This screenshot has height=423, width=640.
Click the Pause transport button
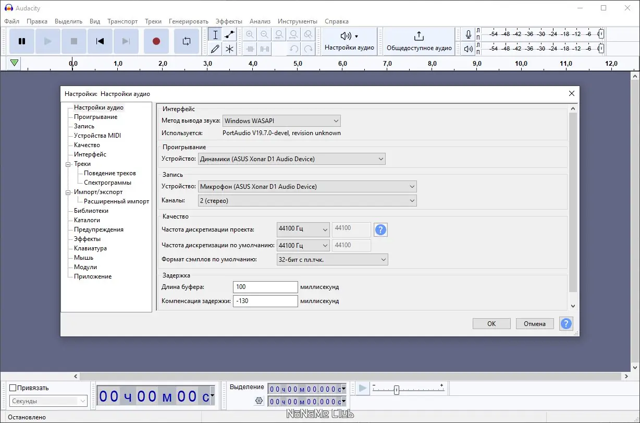point(22,41)
